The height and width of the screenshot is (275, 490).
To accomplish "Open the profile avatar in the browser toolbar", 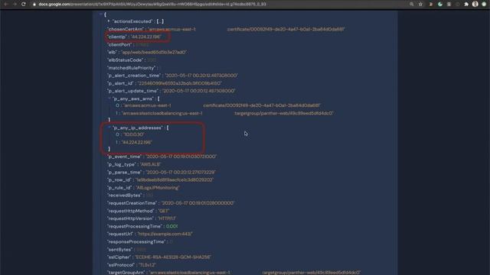I will coord(475,4).
